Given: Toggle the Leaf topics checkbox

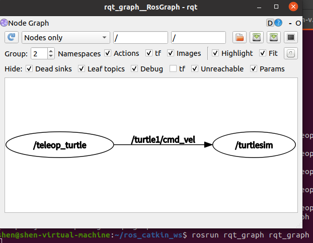Looking at the screenshot, I should (x=82, y=69).
